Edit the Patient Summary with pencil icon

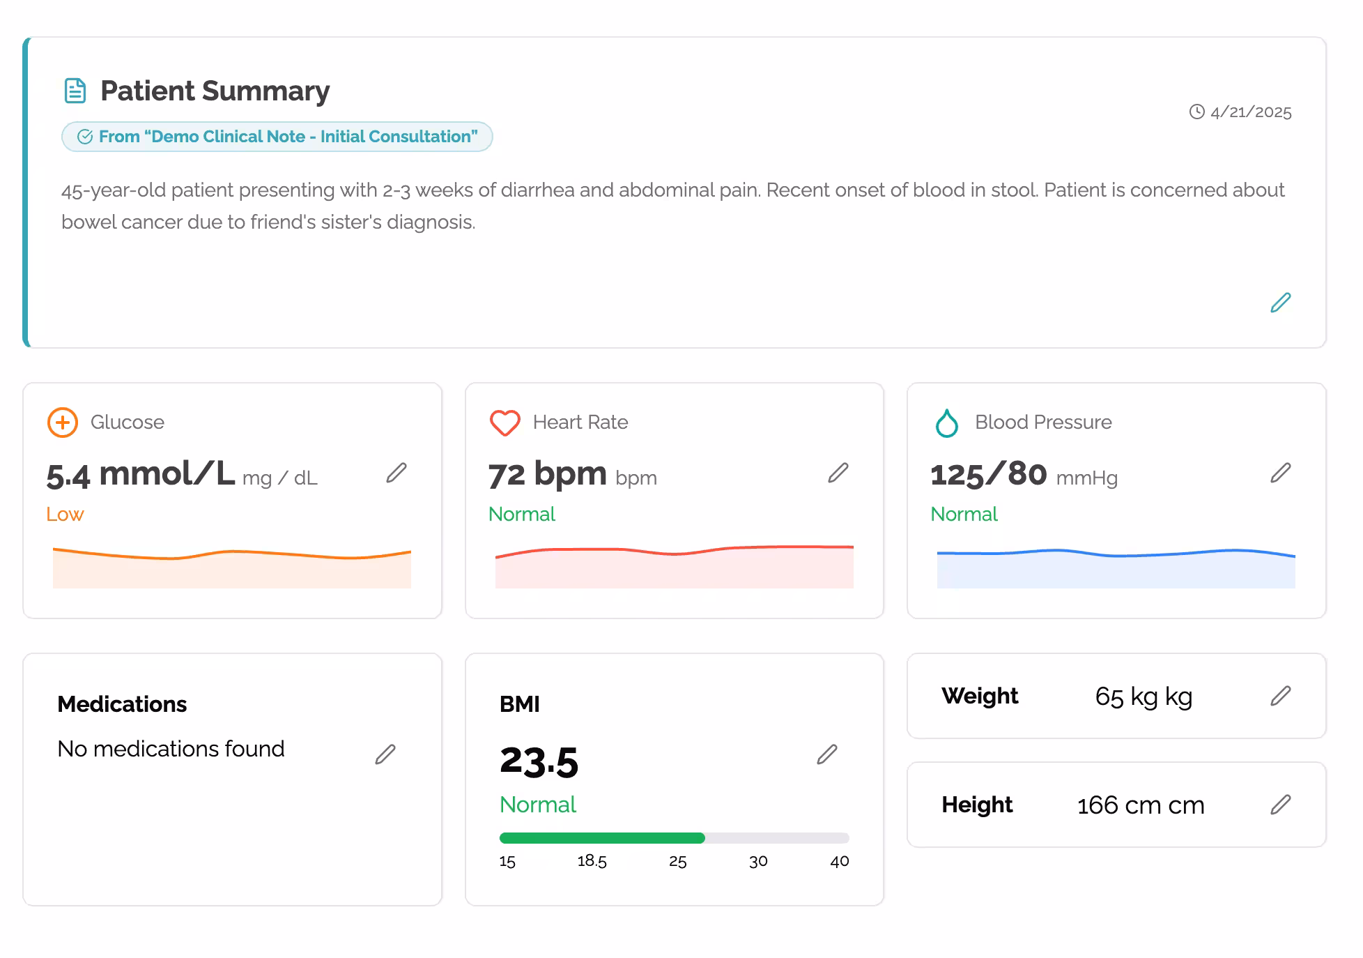(x=1281, y=303)
